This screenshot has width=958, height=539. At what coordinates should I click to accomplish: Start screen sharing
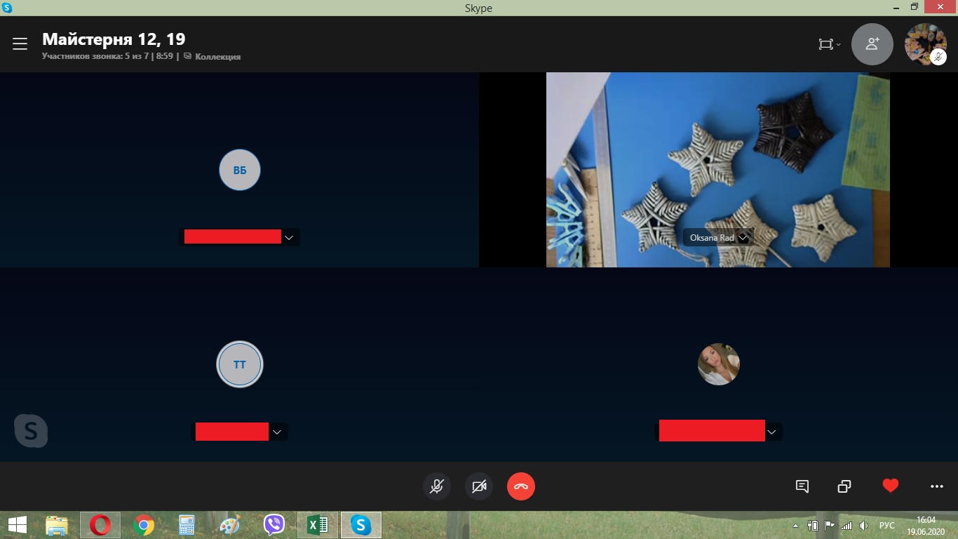(844, 486)
